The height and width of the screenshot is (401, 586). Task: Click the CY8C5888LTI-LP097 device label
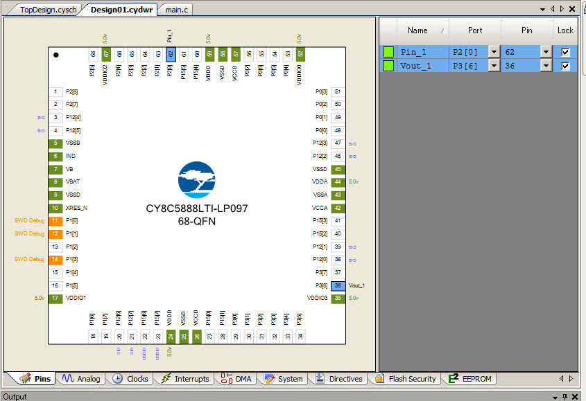click(x=196, y=208)
